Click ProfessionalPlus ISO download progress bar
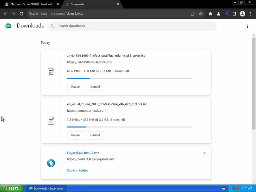Image resolution: width=256 pixels, height=192 pixels. coord(129,78)
